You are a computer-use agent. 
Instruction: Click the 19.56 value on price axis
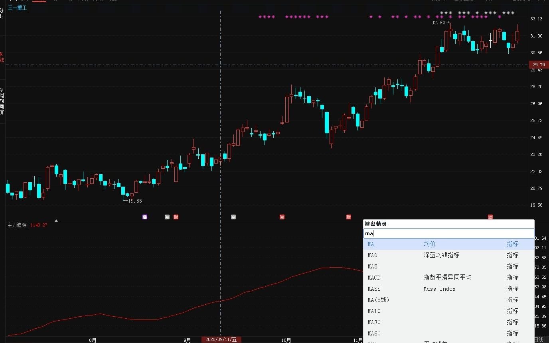click(537, 205)
